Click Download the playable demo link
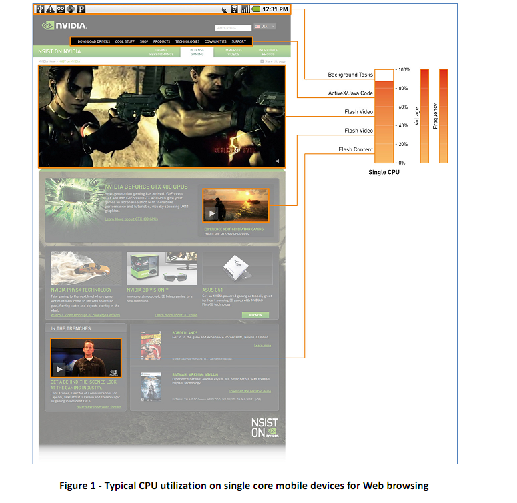This screenshot has width=517, height=503. [250, 391]
